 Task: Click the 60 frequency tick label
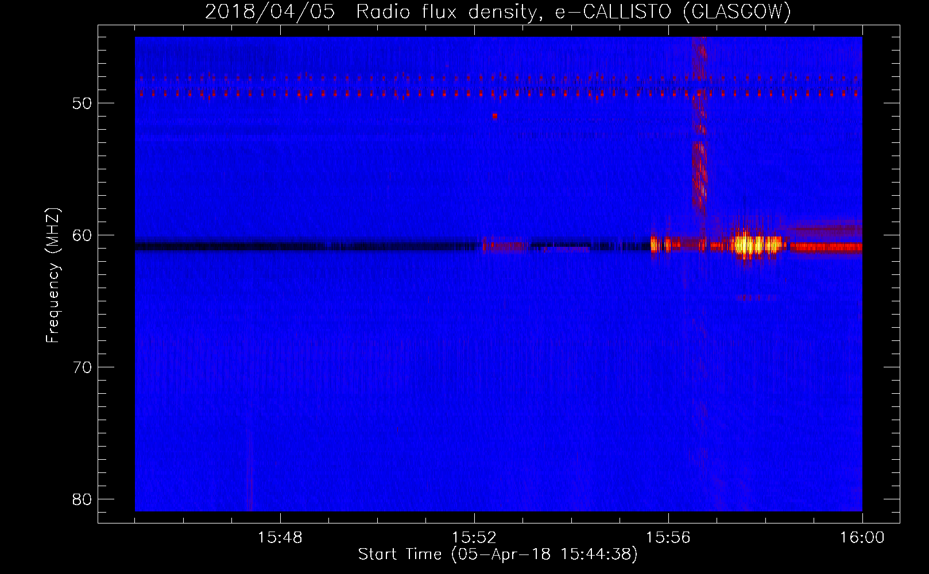(x=82, y=235)
